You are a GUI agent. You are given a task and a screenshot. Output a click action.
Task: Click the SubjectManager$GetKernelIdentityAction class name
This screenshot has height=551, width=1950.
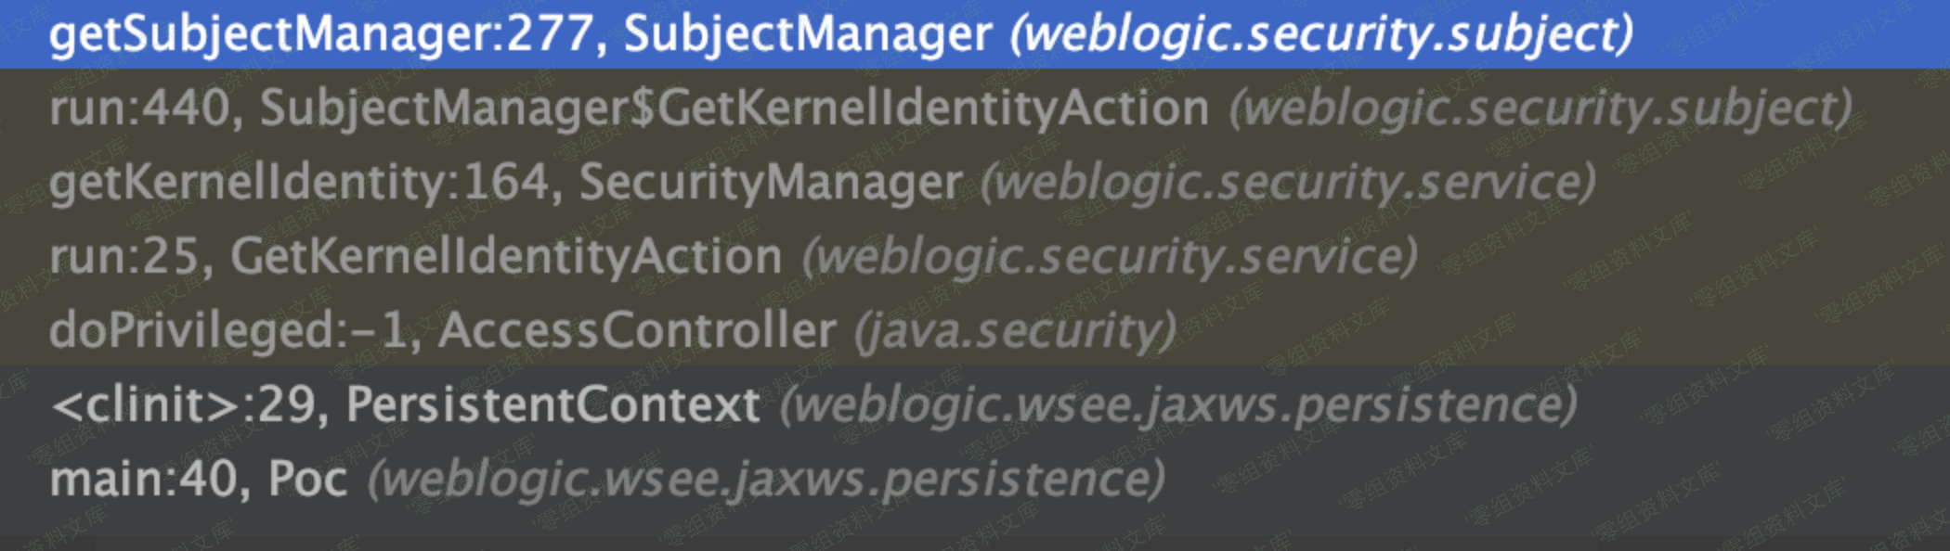(734, 109)
